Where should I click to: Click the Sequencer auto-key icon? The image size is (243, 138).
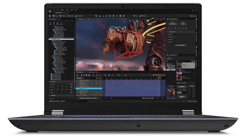coord(109,75)
